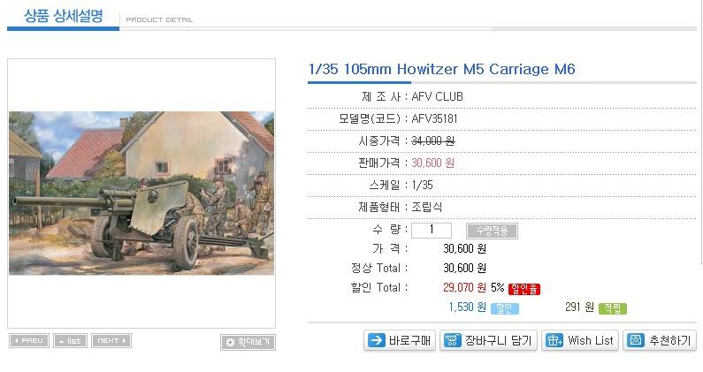Click the envelope icon on 추천하기
The image size is (703, 372).
[x=635, y=340]
